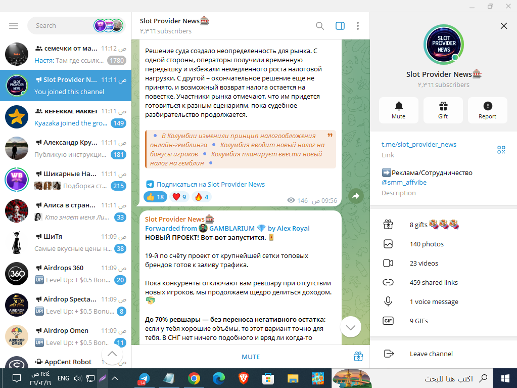
Task: Open the 23 videos media list
Action: (x=444, y=263)
